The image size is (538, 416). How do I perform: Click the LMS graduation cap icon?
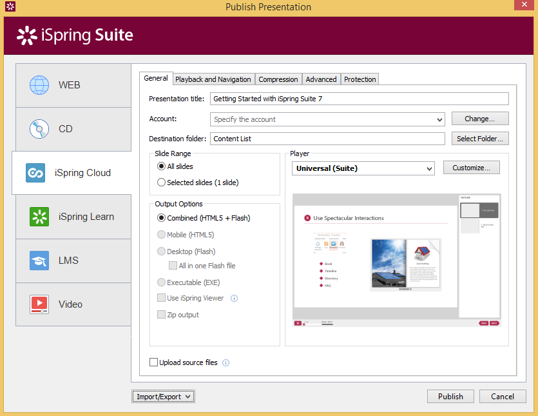[39, 261]
